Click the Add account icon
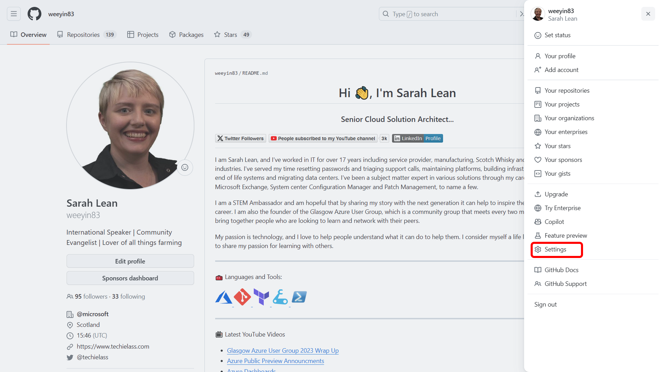662x372 pixels. (x=538, y=70)
